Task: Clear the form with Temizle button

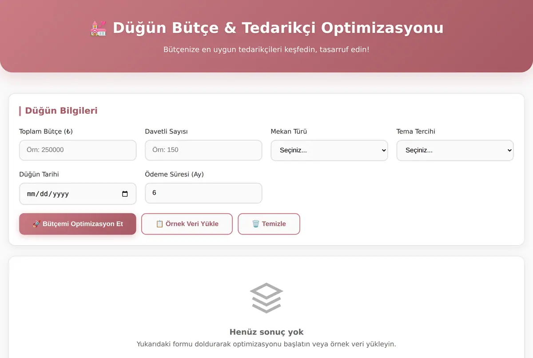Action: [269, 224]
